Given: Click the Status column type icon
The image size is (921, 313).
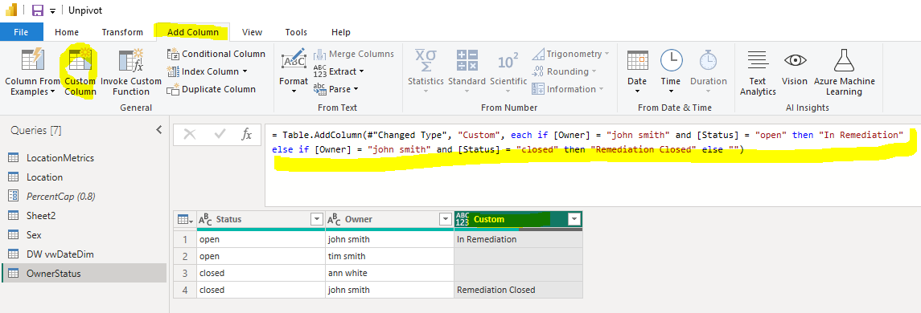Looking at the screenshot, I should (x=205, y=220).
